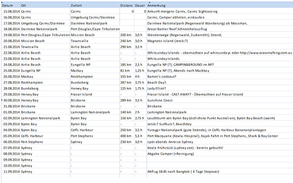The image size is (293, 183).
Task: Select Zielort cell 'Sydney'
Action: tap(77, 142)
